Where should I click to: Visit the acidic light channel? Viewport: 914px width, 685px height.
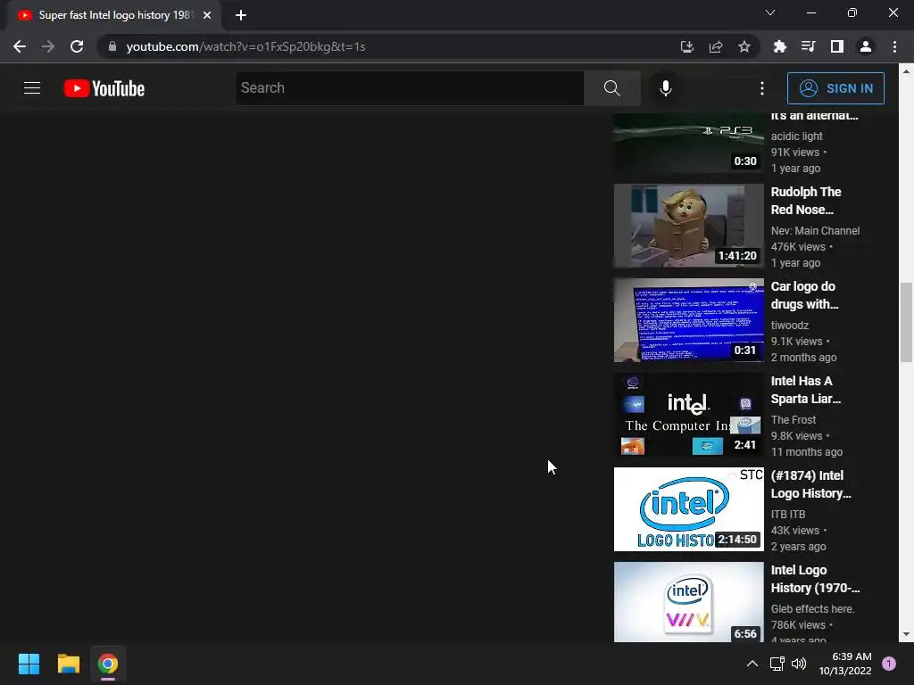coord(796,136)
